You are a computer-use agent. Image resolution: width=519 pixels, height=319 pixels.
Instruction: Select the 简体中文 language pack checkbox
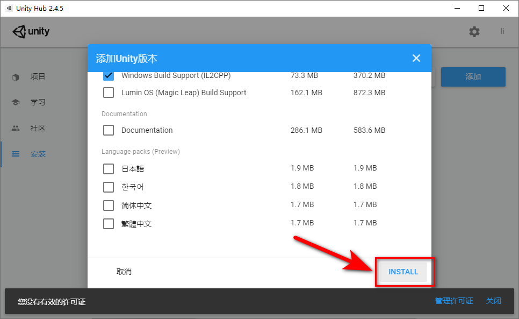pos(109,205)
